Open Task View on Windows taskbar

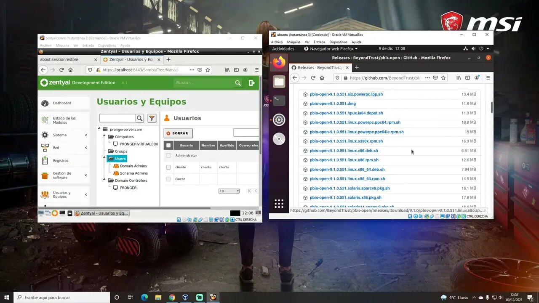[130, 298]
